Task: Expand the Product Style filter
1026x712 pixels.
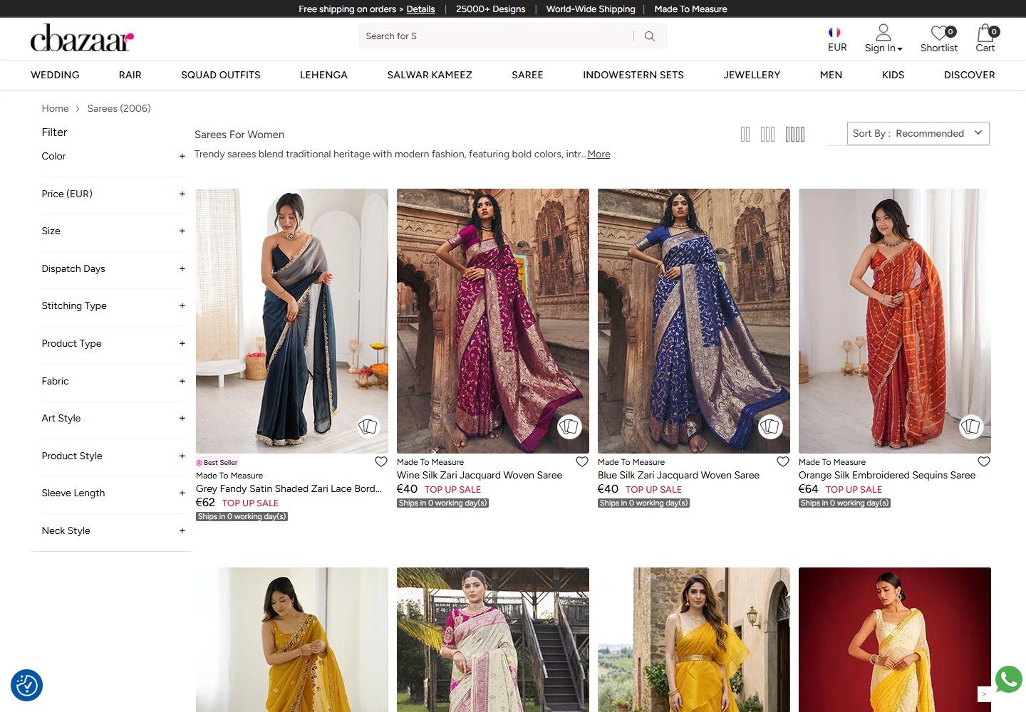Action: click(182, 456)
